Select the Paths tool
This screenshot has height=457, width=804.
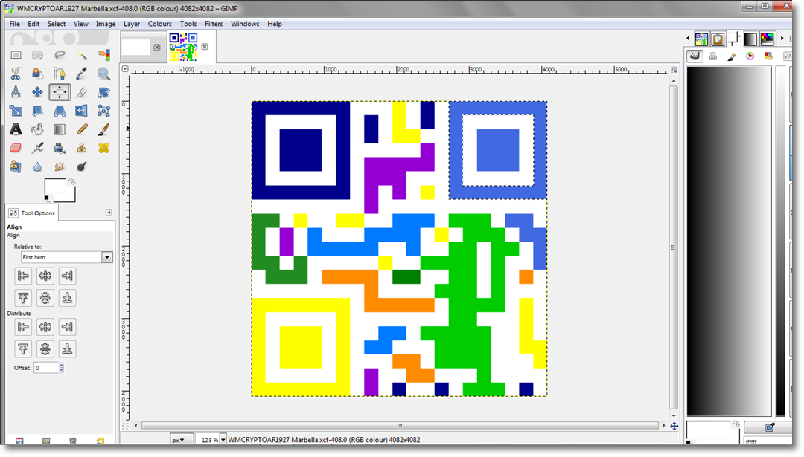(x=60, y=74)
